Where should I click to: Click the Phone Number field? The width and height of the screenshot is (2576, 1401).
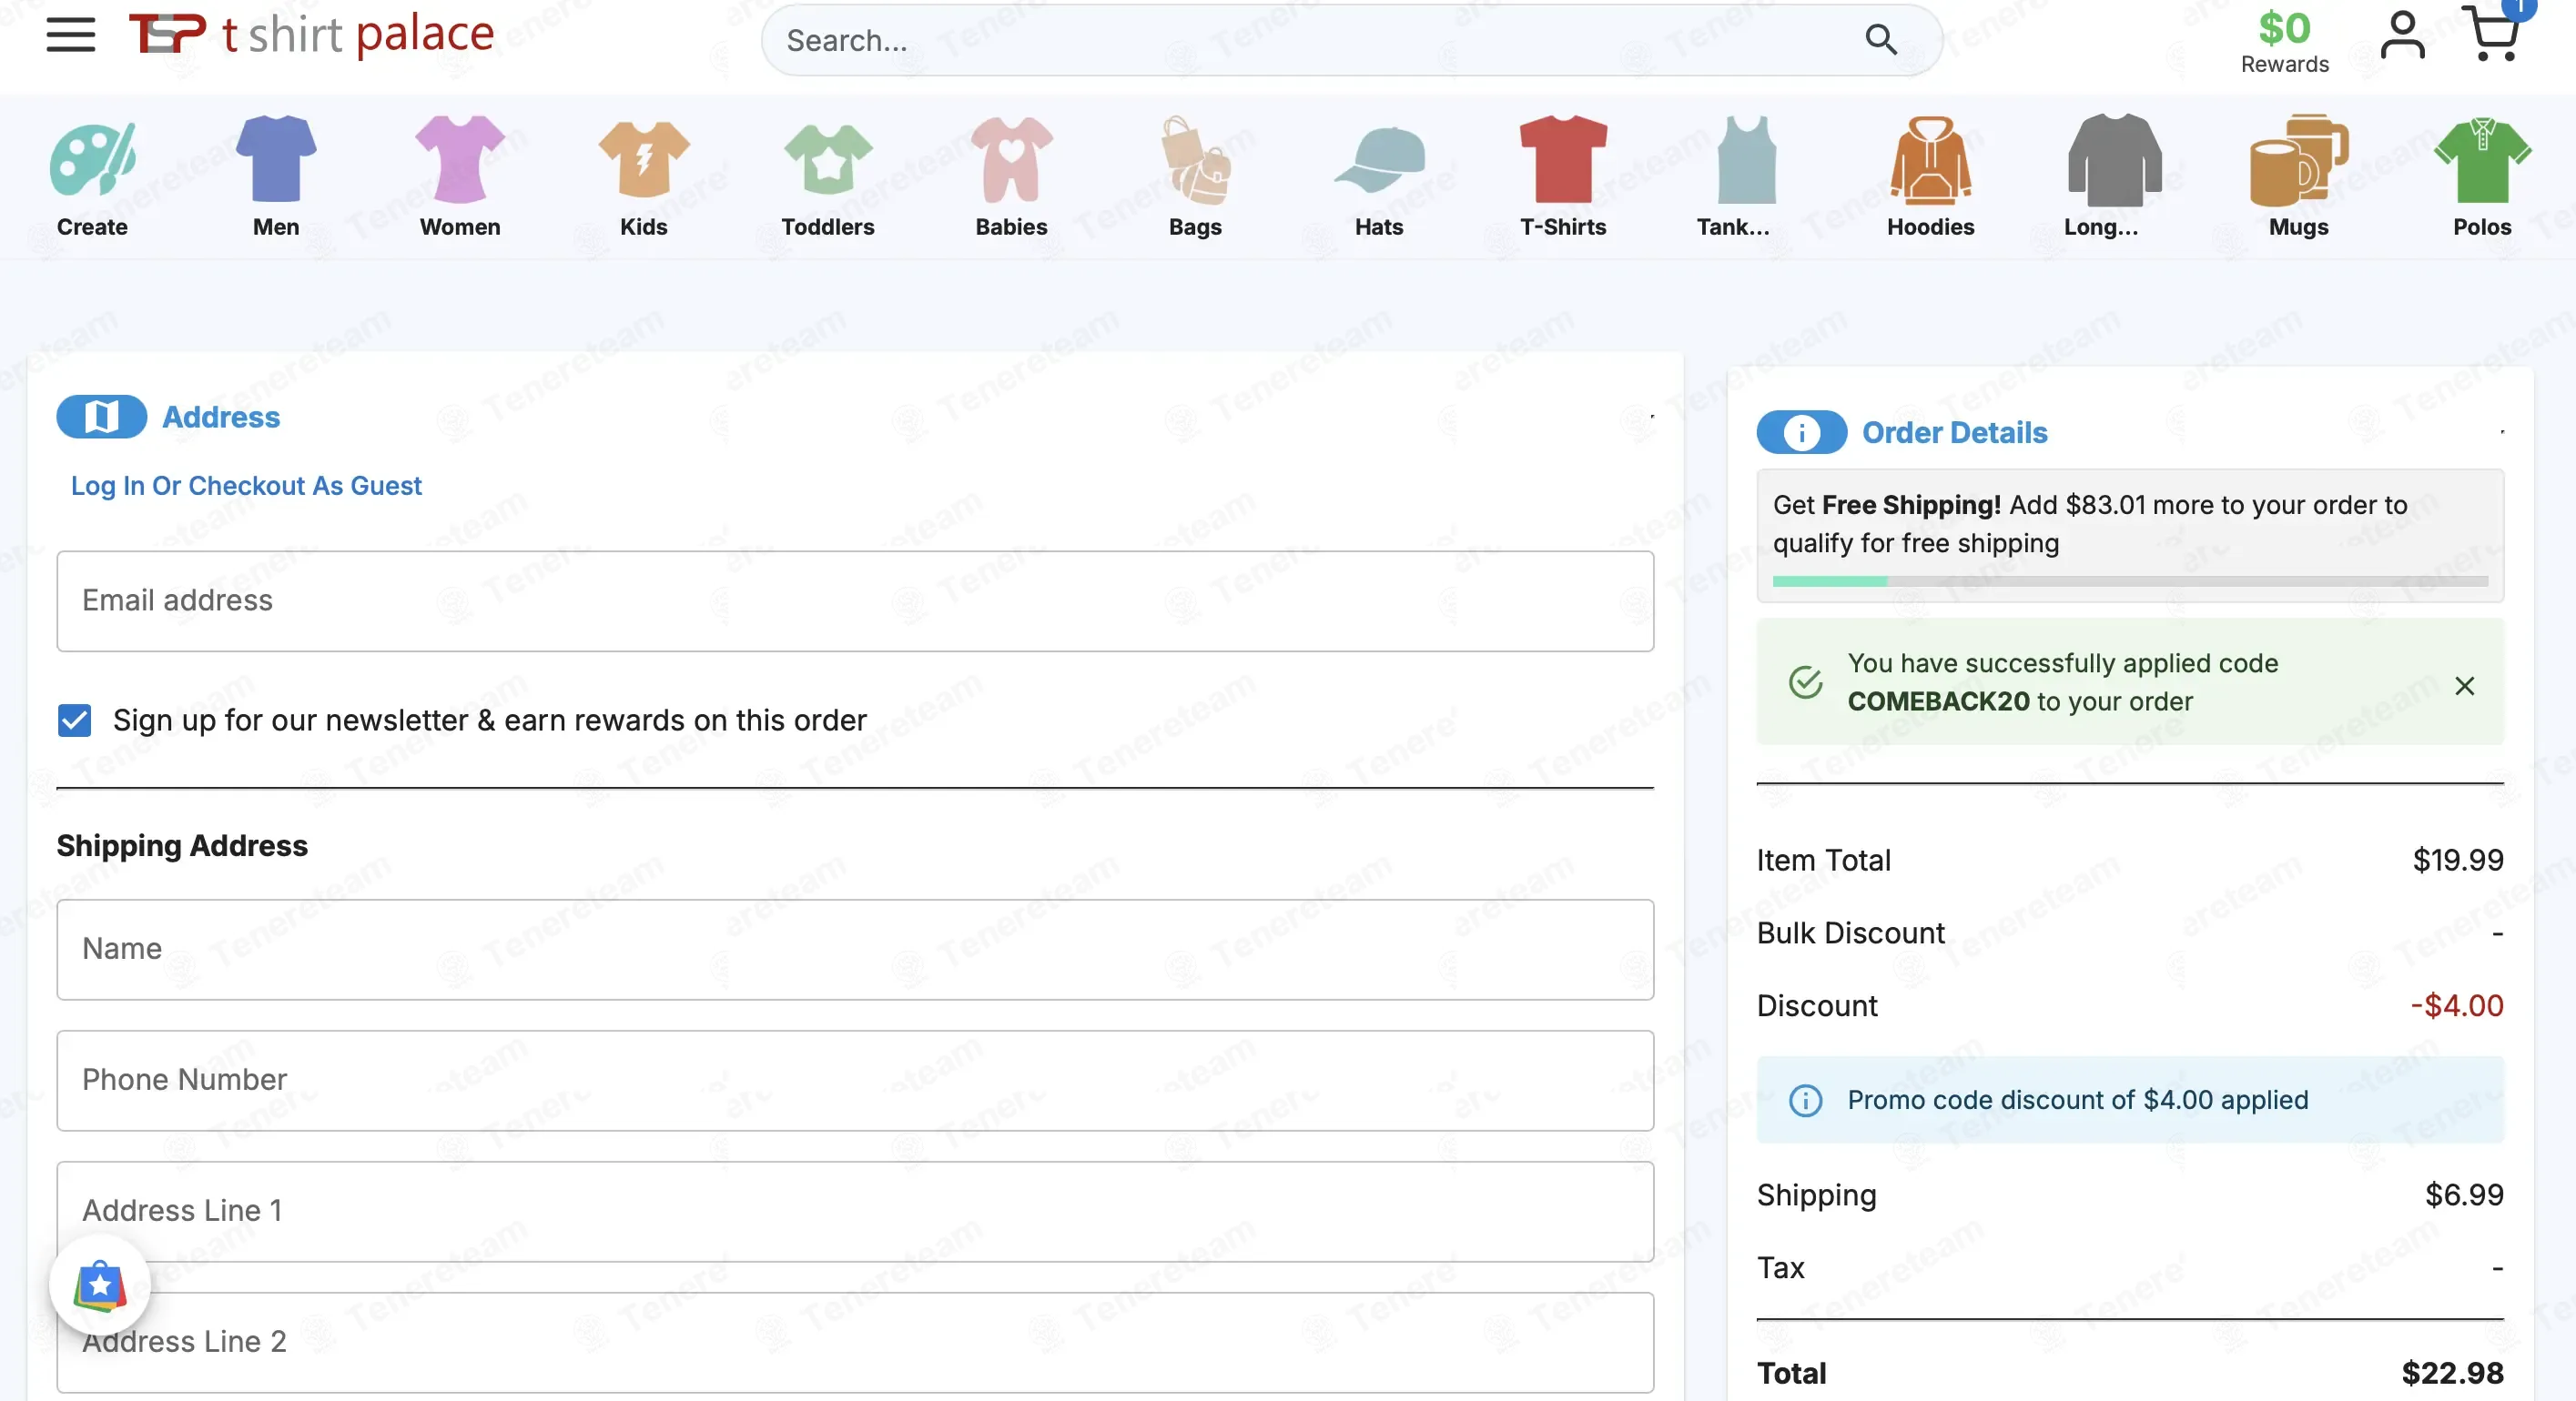coord(855,1080)
